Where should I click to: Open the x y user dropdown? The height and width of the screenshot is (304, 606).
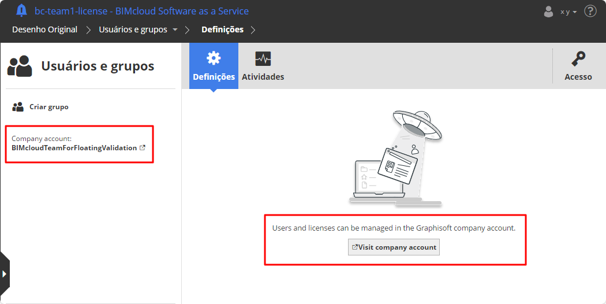568,12
